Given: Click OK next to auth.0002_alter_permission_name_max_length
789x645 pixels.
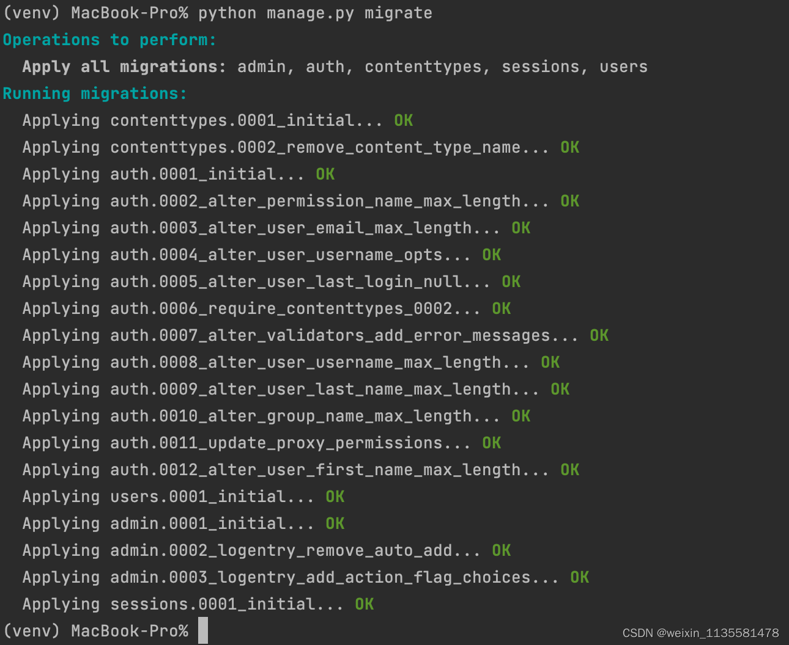Looking at the screenshot, I should [x=570, y=201].
